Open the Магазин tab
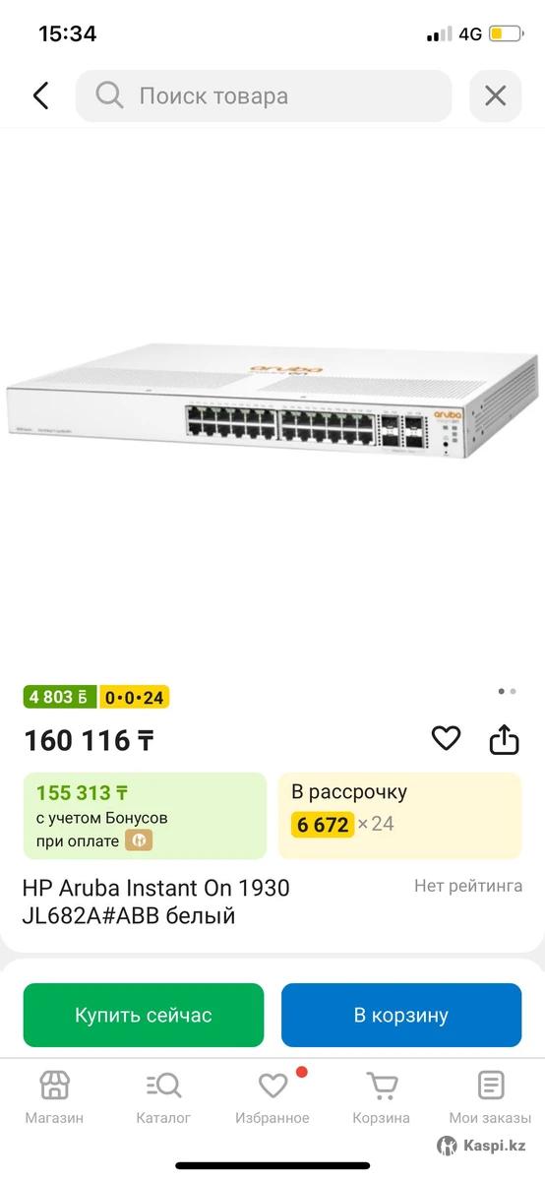The image size is (545, 1181). (x=54, y=1098)
